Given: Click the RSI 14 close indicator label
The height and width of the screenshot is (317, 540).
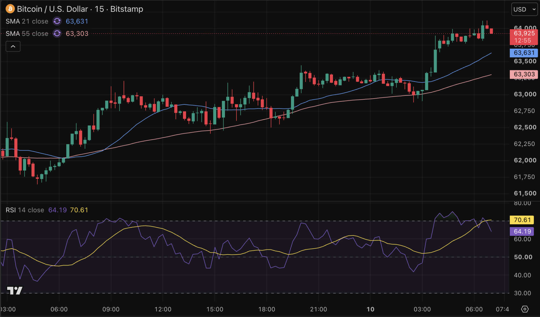Looking at the screenshot, I should point(25,210).
